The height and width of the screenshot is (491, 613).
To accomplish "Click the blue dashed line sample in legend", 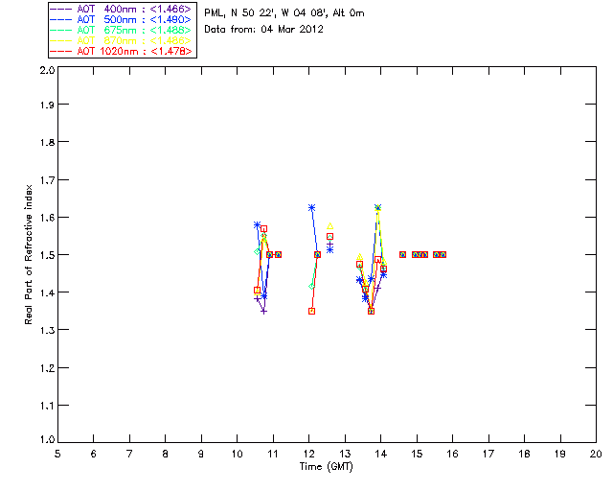I will coord(61,19).
